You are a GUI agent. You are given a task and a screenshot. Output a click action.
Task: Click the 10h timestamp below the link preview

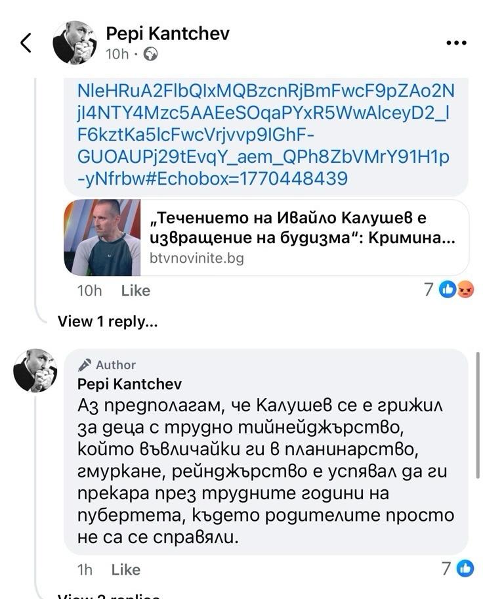pos(89,290)
